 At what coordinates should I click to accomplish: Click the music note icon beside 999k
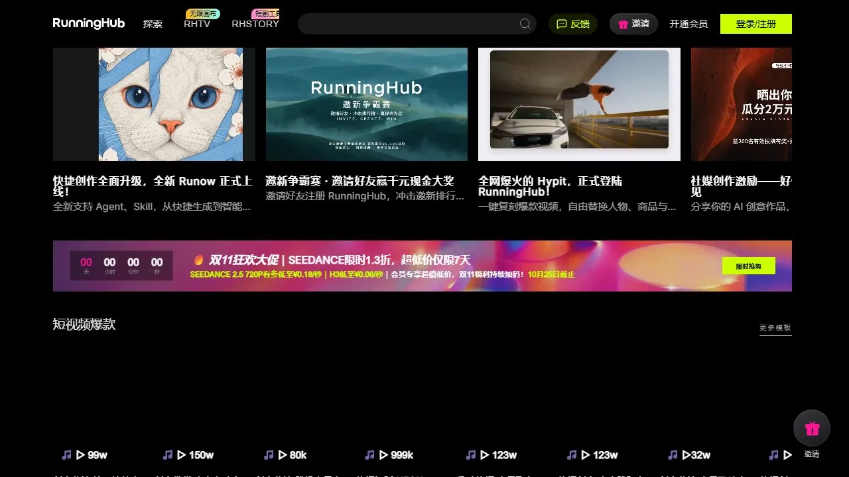369,455
